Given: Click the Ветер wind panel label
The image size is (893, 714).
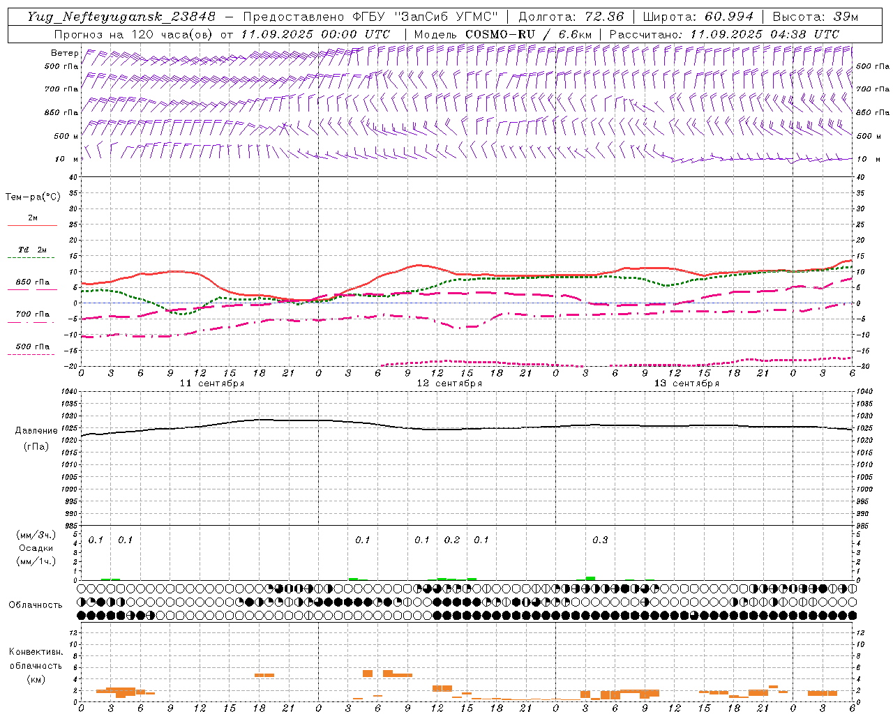Looking at the screenshot, I should click(x=65, y=53).
